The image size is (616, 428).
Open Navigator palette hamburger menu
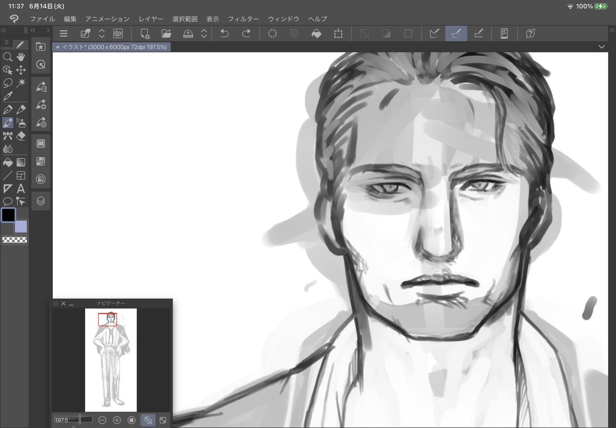pos(56,304)
